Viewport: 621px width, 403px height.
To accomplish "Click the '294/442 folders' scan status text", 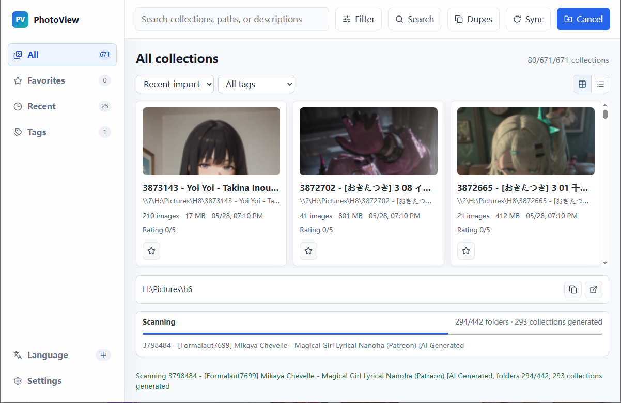I will coord(482,322).
